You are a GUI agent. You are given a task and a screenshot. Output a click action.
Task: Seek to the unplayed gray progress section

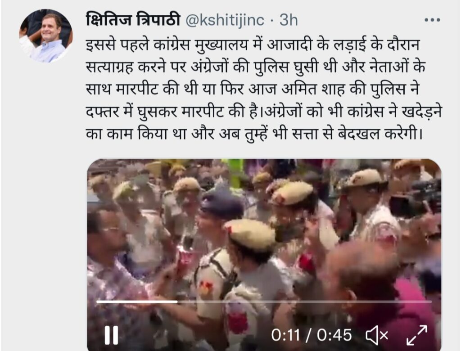305,301
